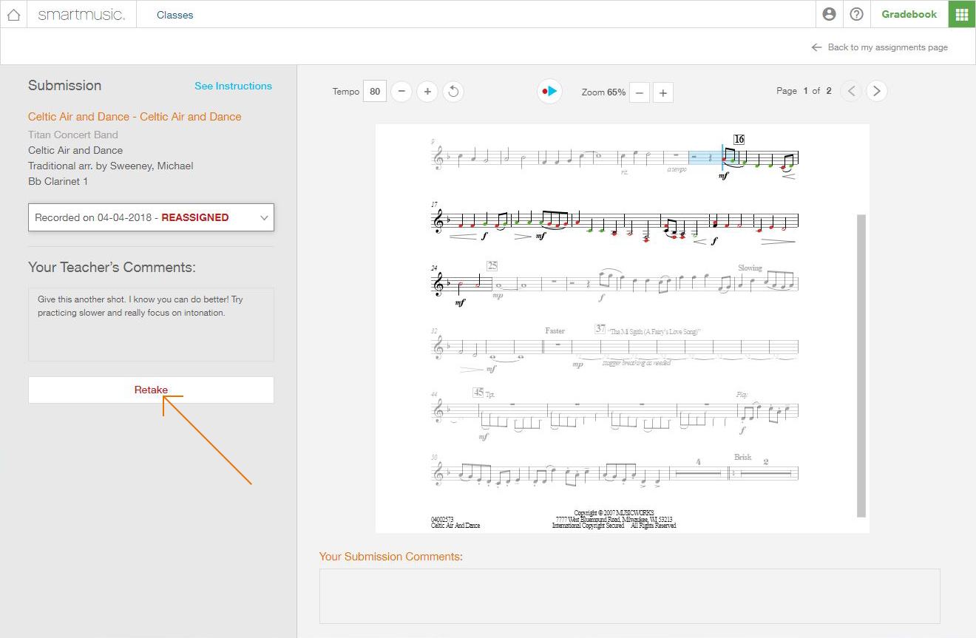Screen dimensions: 976x638
Task: Go to the home icon
Action: pos(13,14)
